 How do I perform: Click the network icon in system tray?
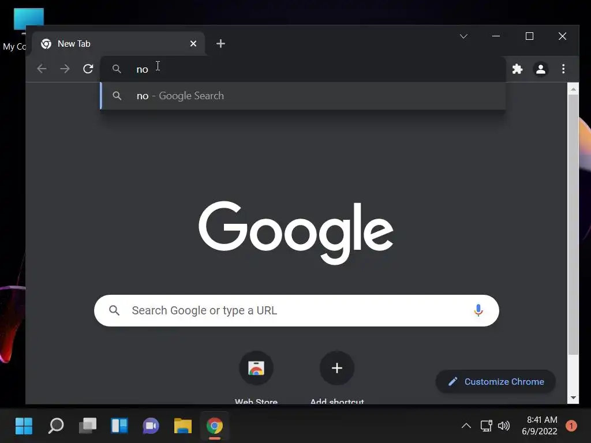coord(486,426)
